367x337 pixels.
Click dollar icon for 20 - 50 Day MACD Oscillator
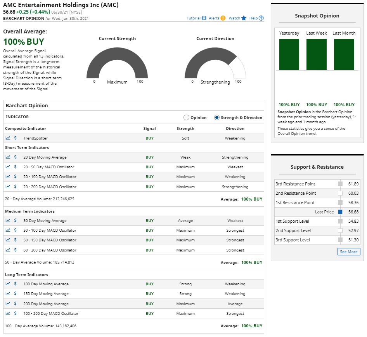click(15, 167)
